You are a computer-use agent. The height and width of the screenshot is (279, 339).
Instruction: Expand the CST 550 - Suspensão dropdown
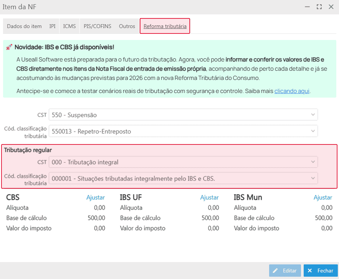coord(183,115)
